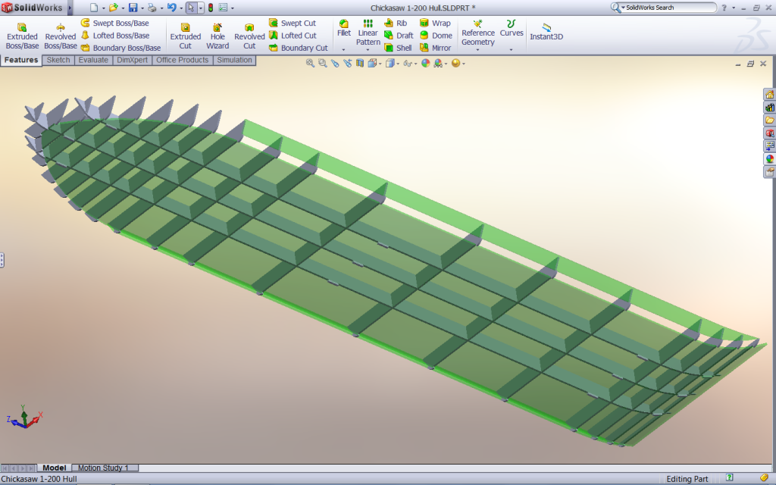The width and height of the screenshot is (776, 485).
Task: Expand the Undo dropdown arrow
Action: pos(180,8)
